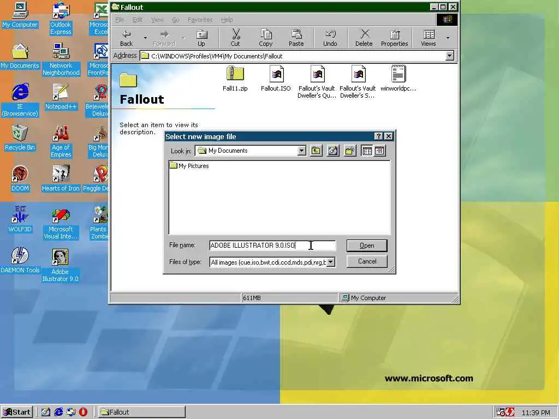Open Files of type dropdown
The image size is (559, 419).
tap(331, 262)
